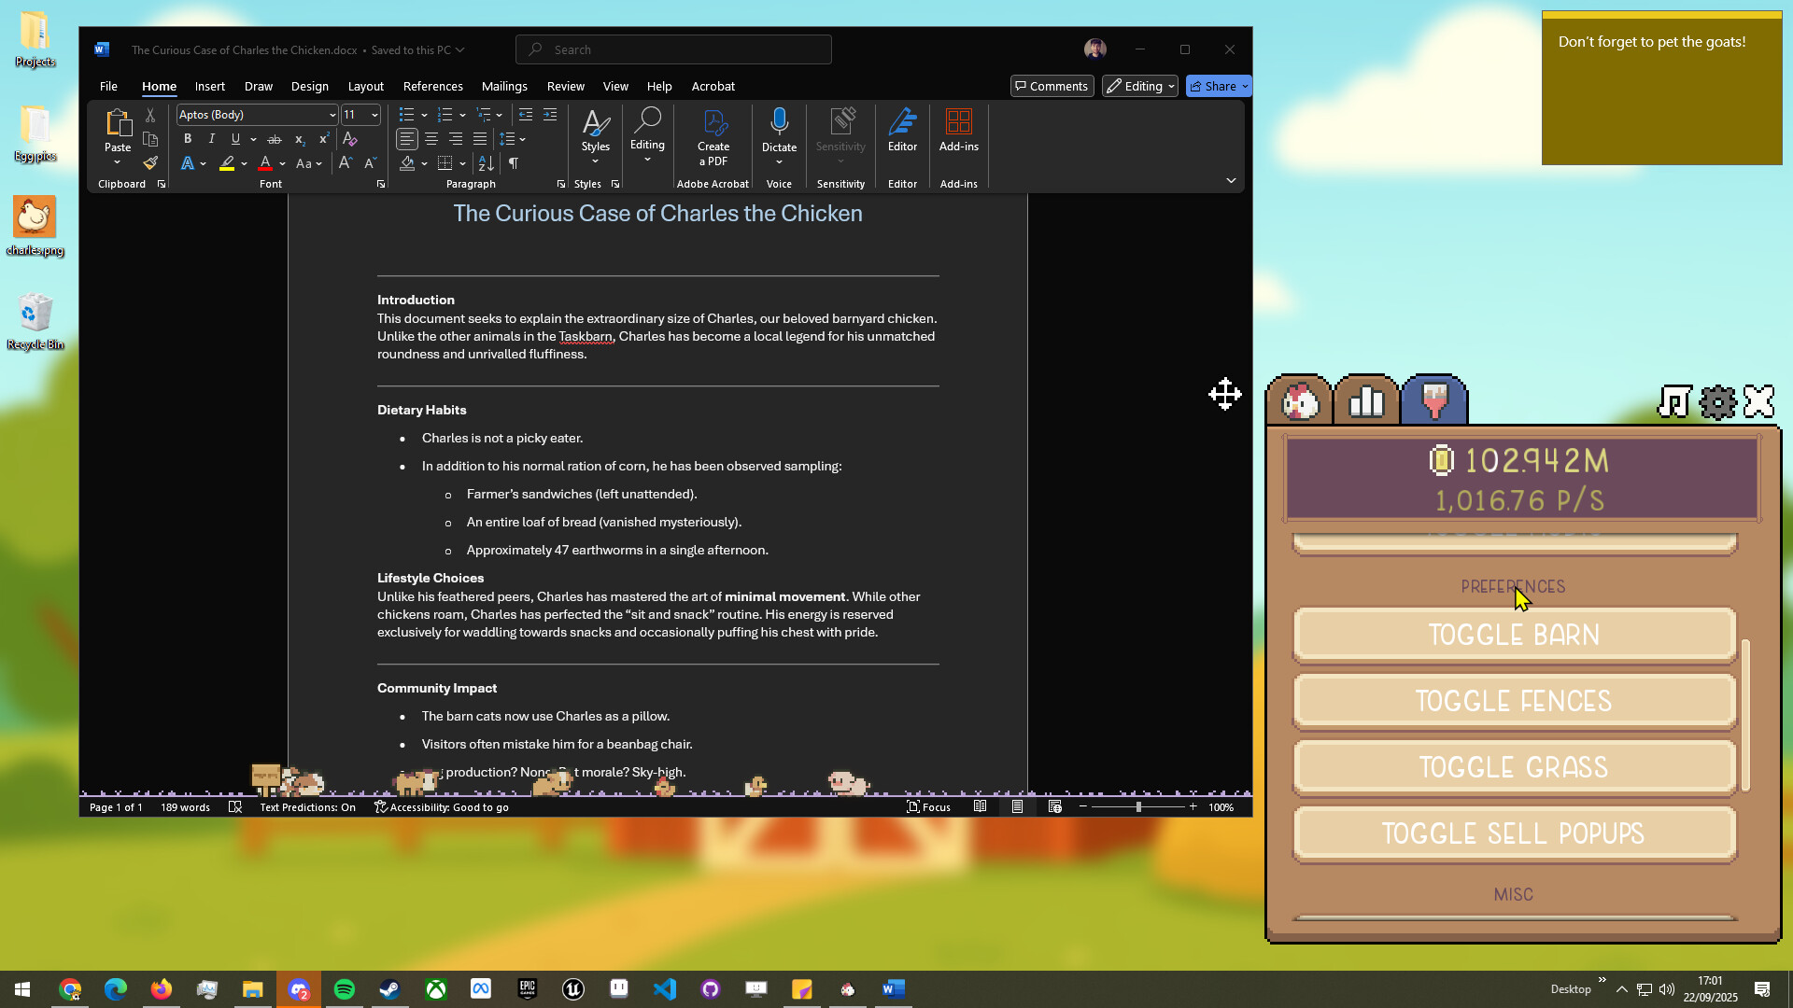
Task: Click the Toggle Fences button
Action: 1513,700
